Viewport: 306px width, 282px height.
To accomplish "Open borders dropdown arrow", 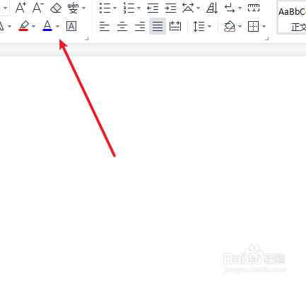I will tap(264, 26).
